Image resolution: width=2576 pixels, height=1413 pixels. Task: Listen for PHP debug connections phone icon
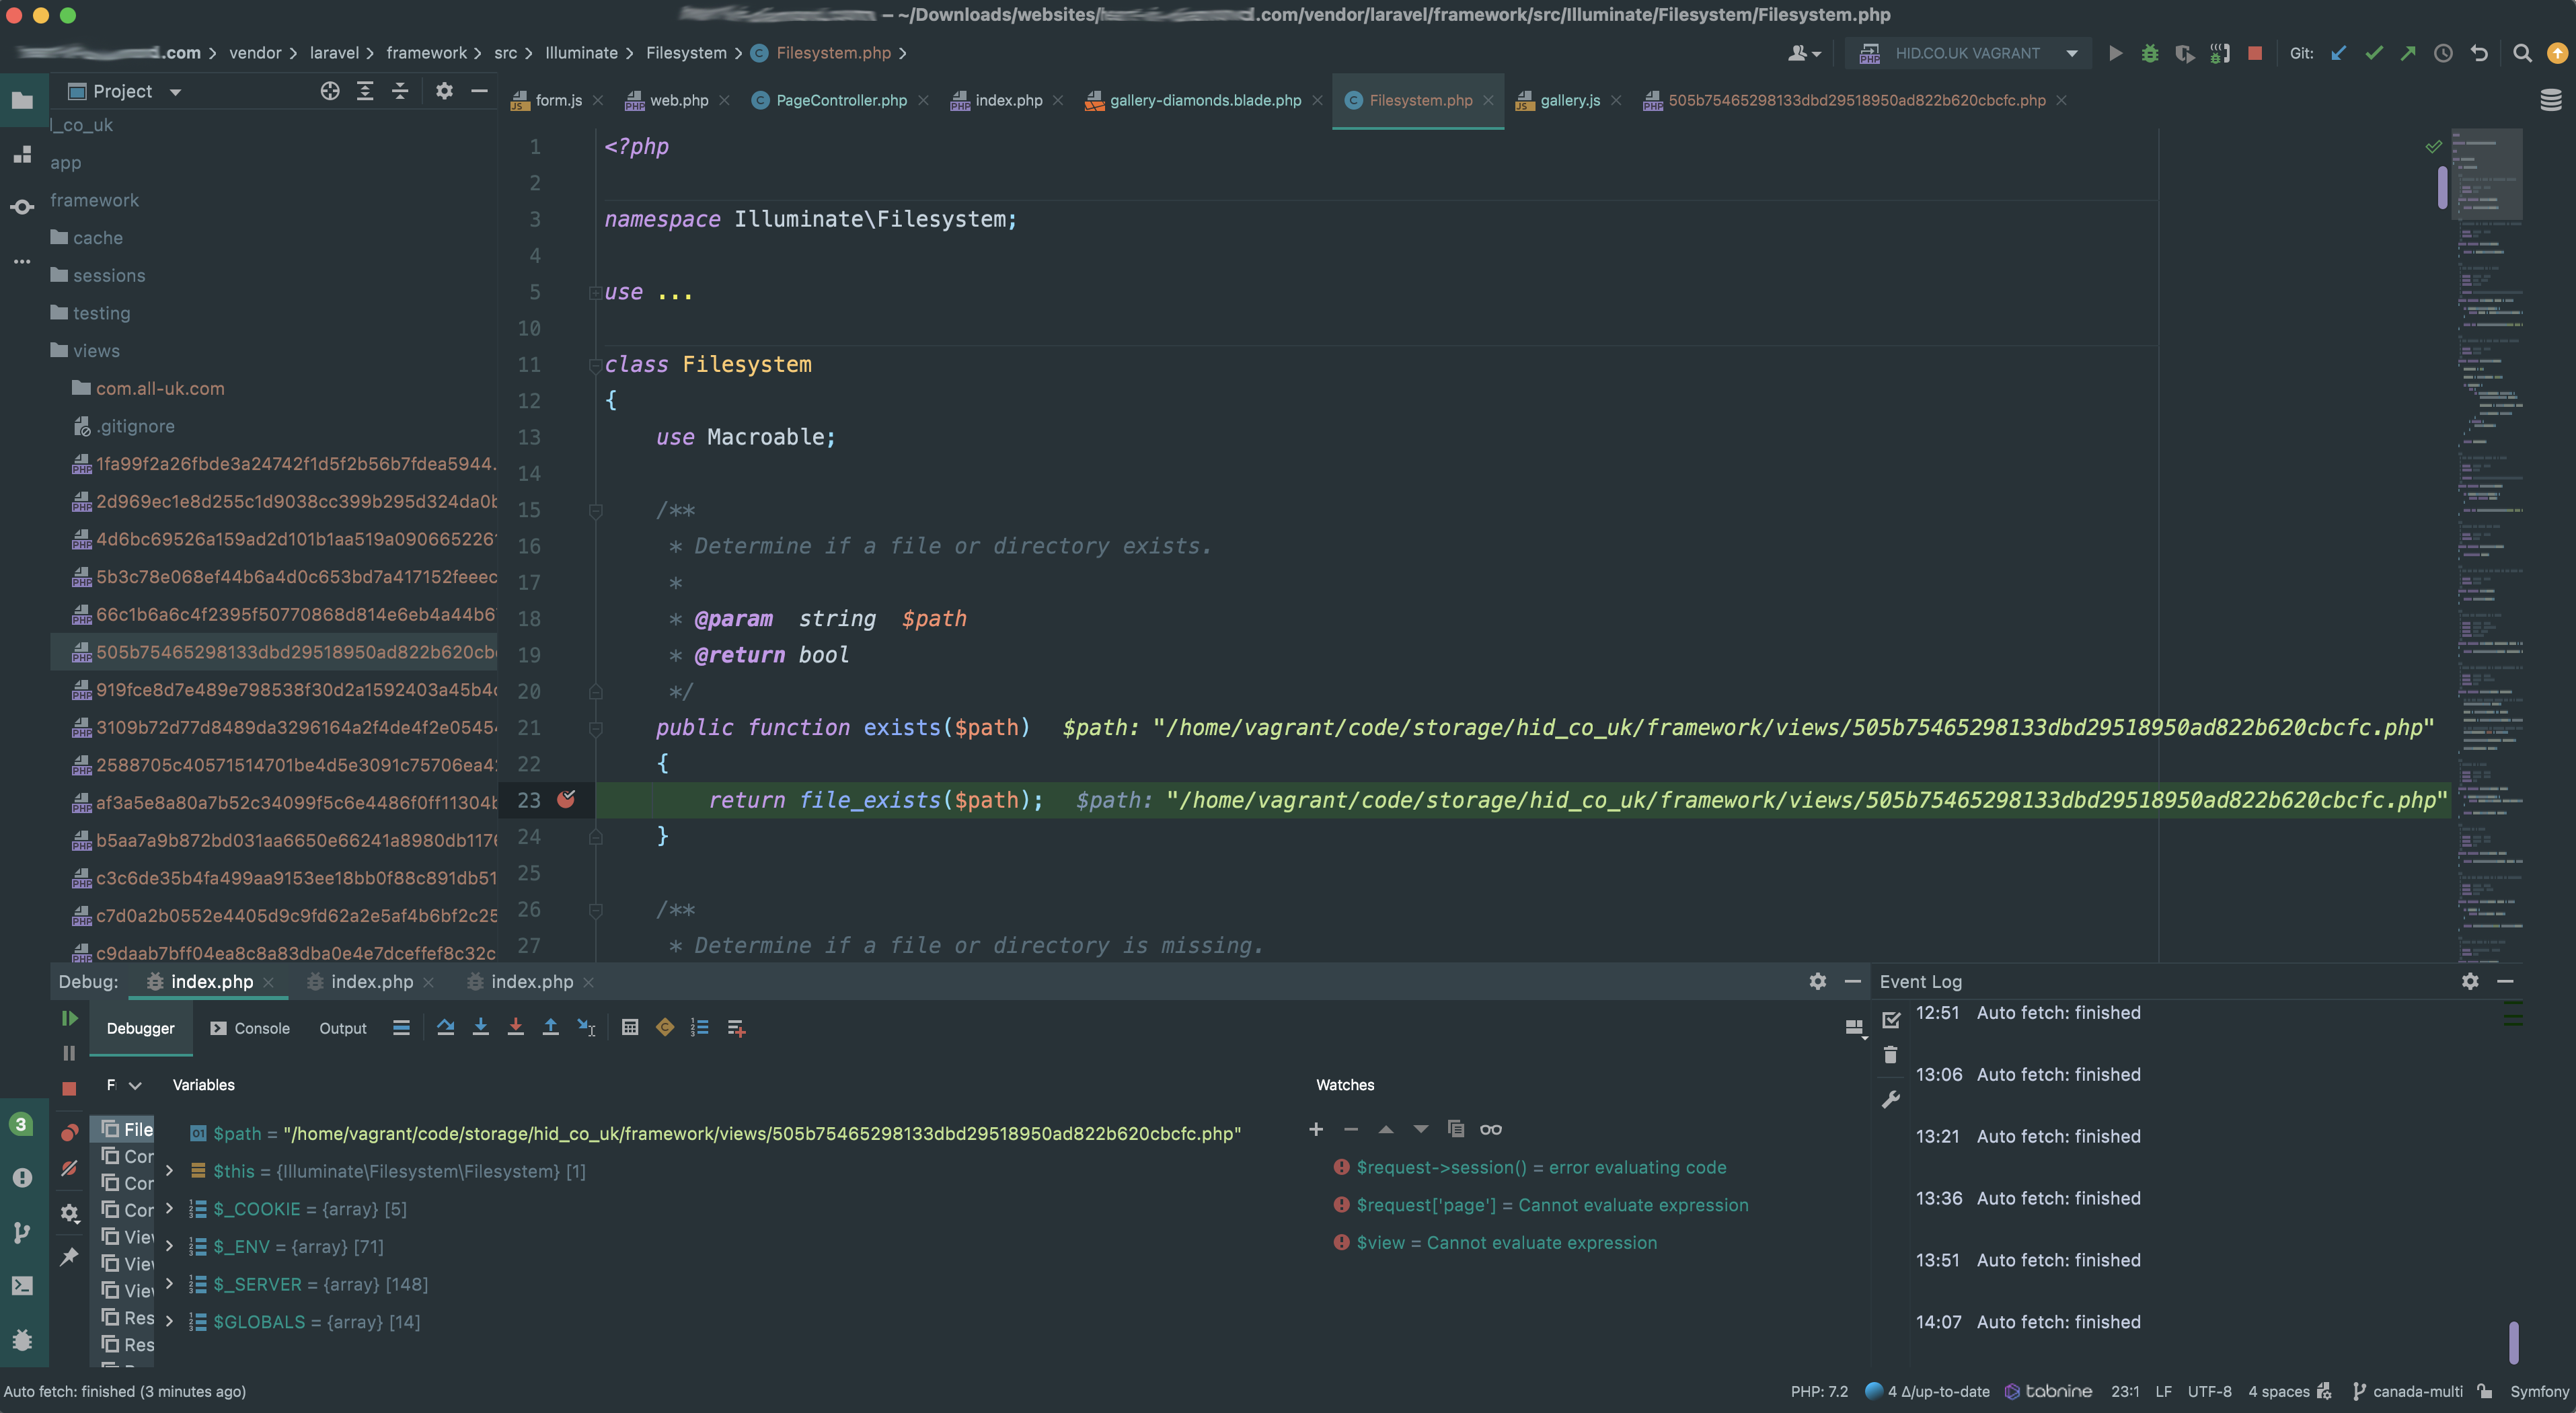point(2219,53)
